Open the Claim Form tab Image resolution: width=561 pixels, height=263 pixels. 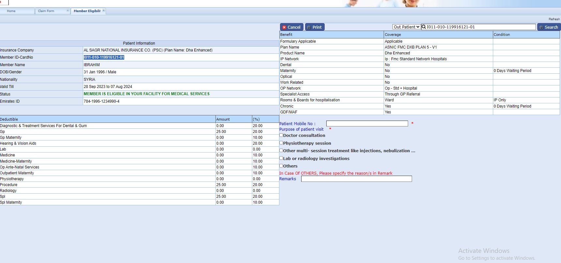point(46,11)
